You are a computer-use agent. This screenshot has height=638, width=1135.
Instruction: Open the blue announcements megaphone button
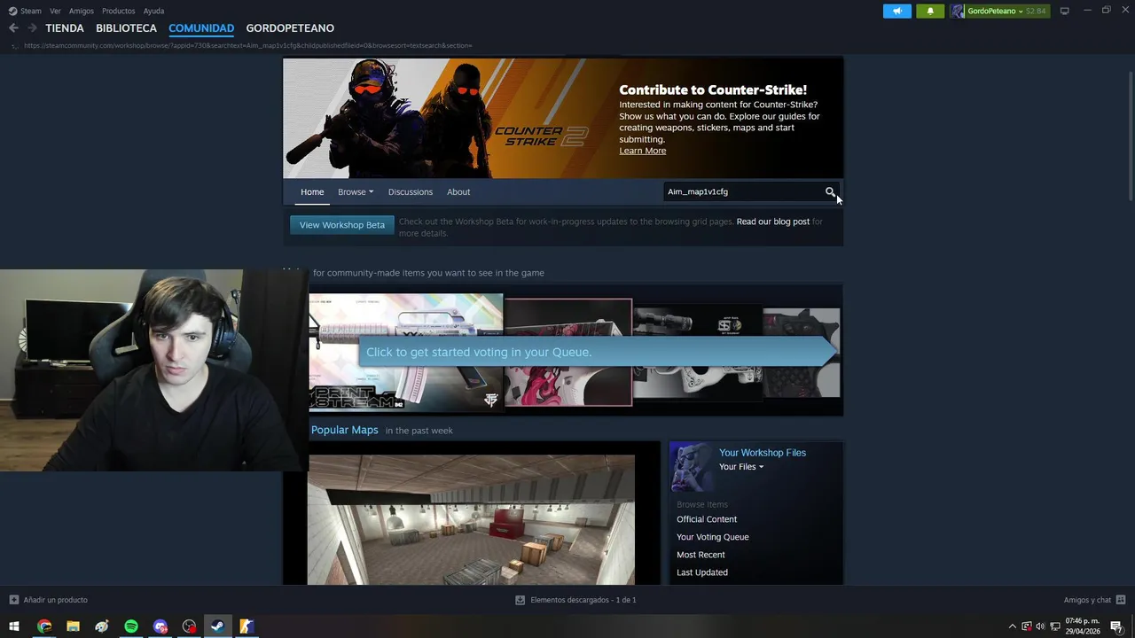coord(896,11)
